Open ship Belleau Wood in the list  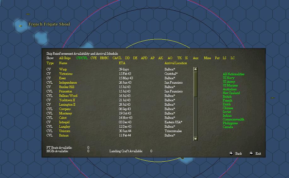68,96
